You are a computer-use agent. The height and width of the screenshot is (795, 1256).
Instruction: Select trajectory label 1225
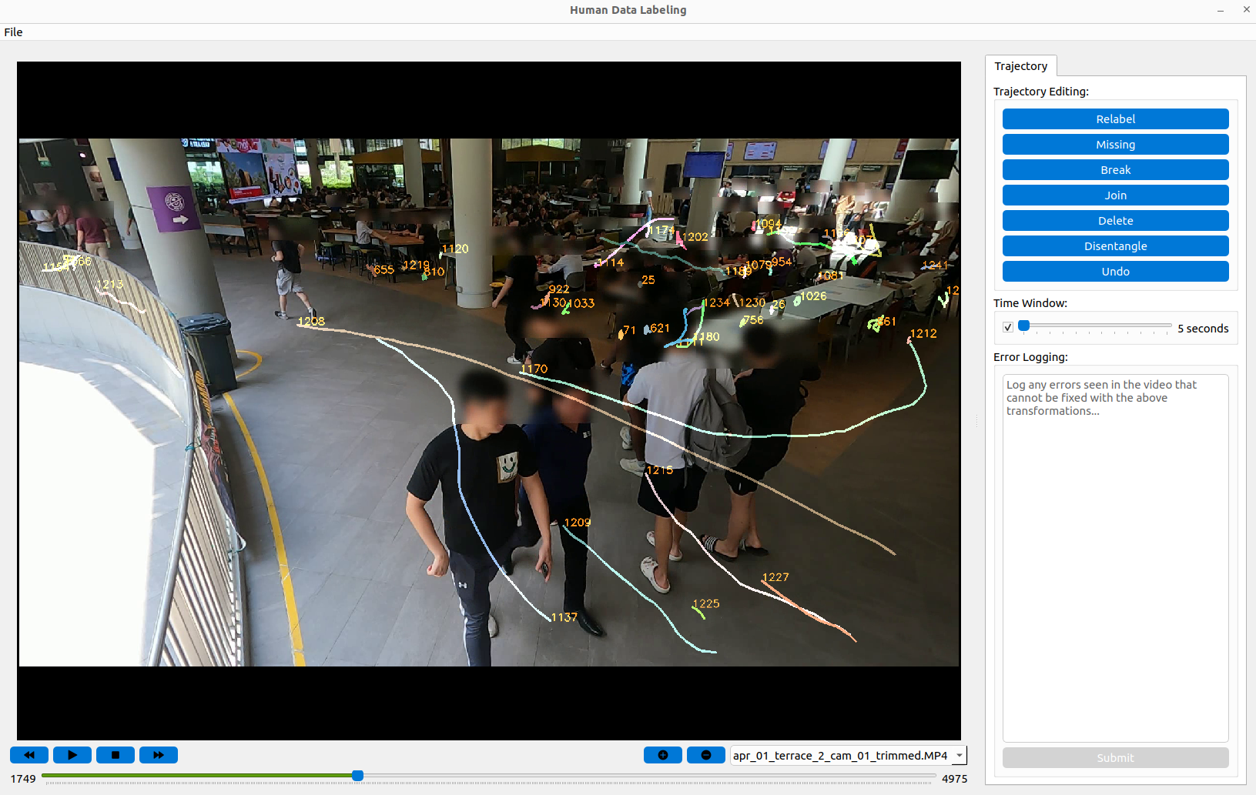706,604
